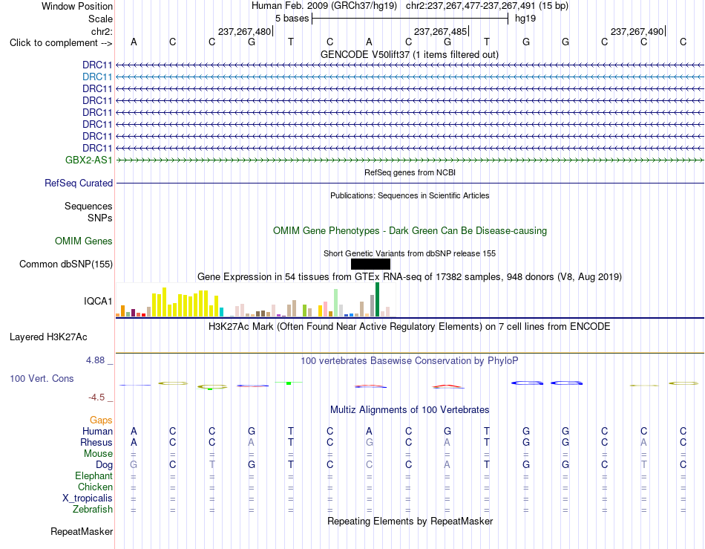Open the RefSeq Curated track label
Image resolution: width=705 pixels, height=549 pixels.
(79, 183)
